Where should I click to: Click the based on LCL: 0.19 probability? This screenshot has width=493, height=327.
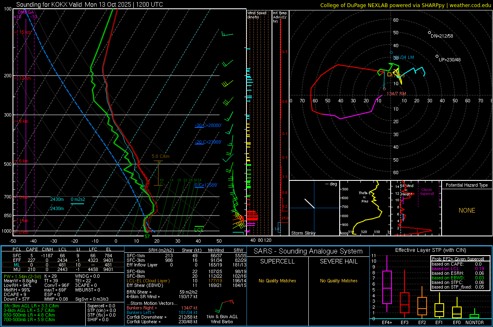coord(458,269)
